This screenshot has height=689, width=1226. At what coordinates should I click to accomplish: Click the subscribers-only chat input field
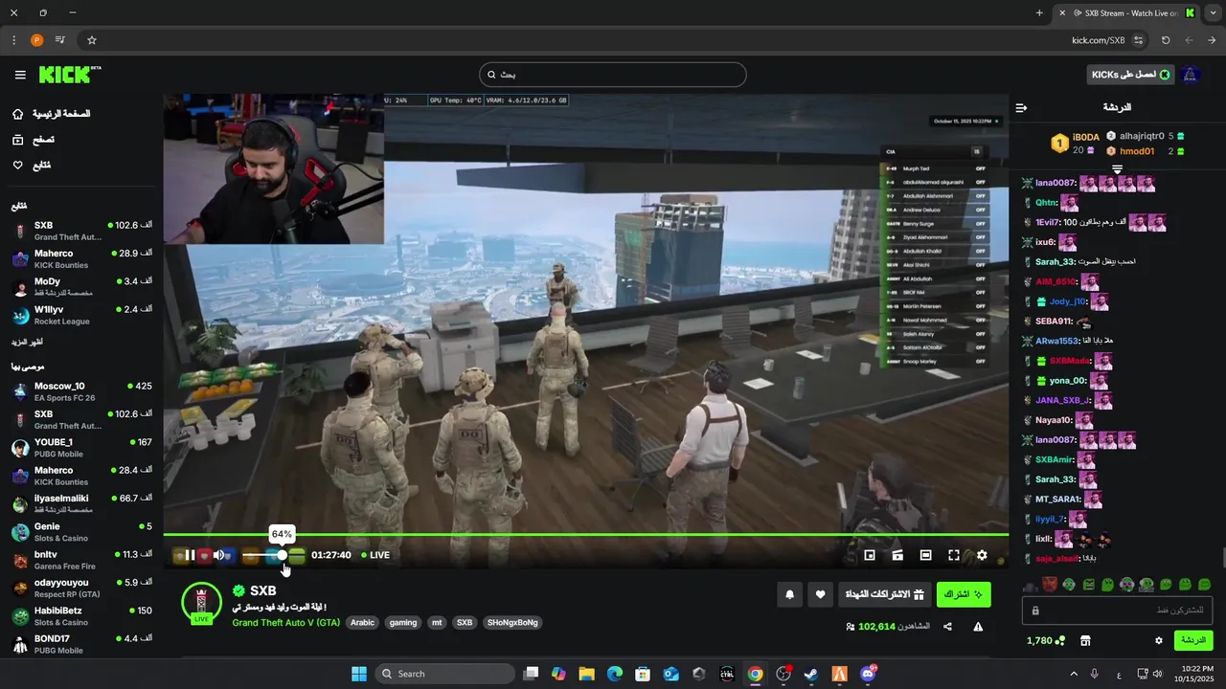(x=1118, y=610)
